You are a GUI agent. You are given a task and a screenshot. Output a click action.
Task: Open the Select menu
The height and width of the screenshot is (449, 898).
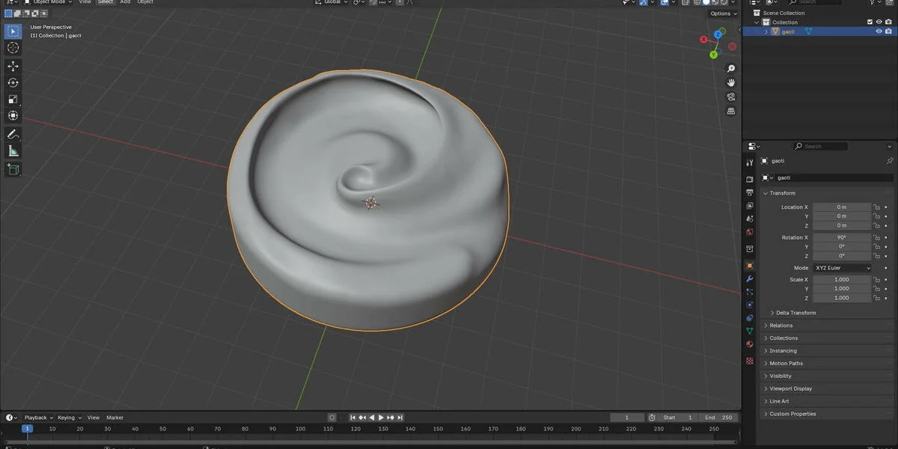click(105, 2)
